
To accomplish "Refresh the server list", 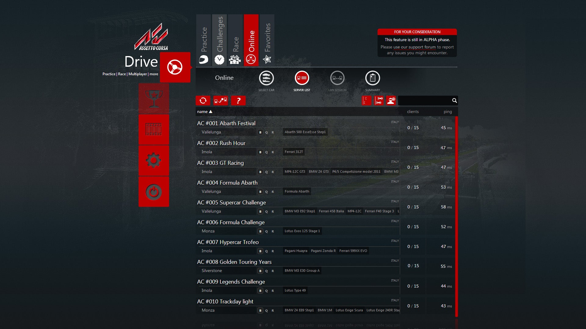I will [x=203, y=101].
